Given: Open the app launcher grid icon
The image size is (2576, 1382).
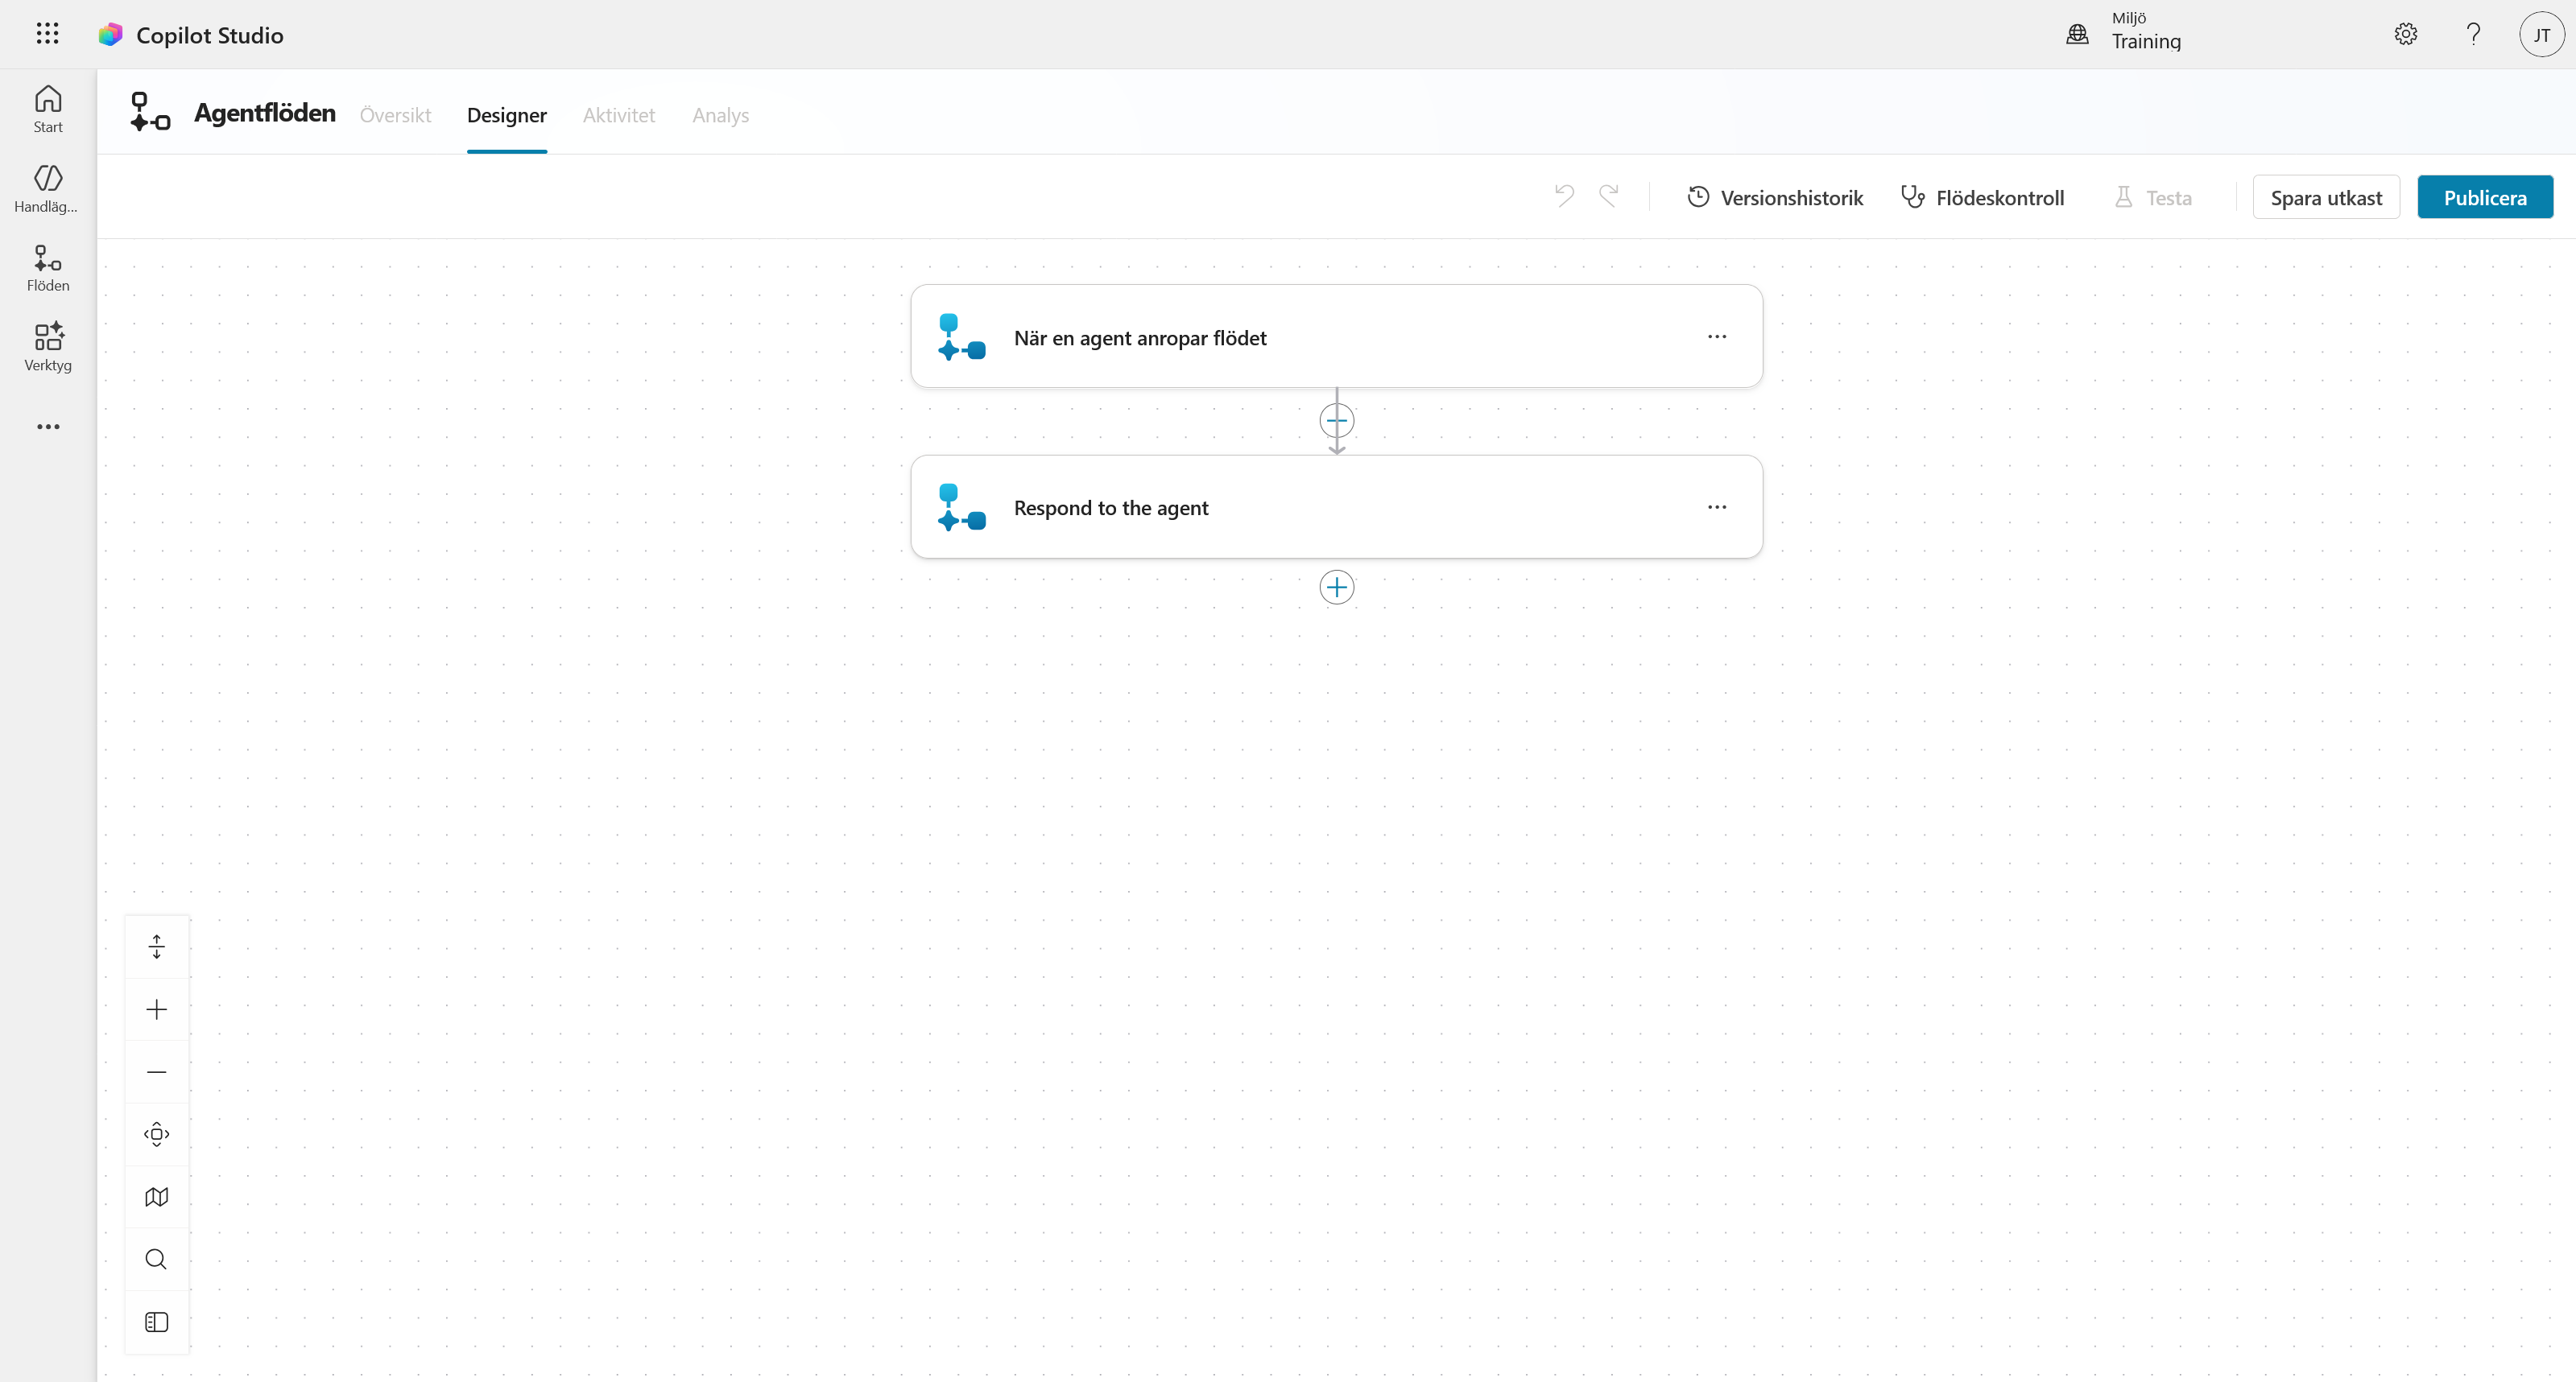Looking at the screenshot, I should pos(47,34).
